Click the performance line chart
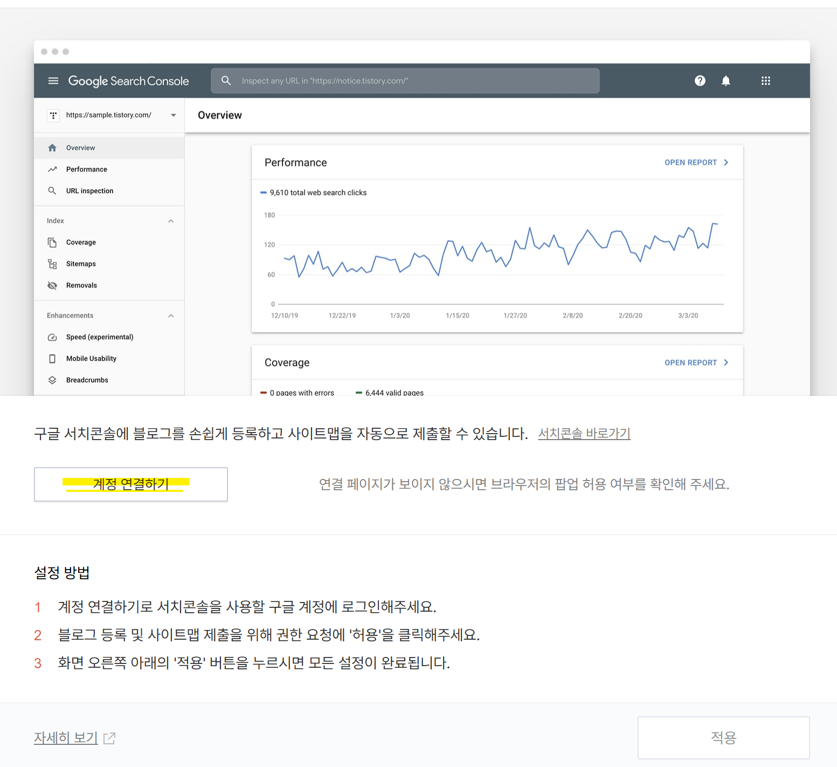 [501, 251]
